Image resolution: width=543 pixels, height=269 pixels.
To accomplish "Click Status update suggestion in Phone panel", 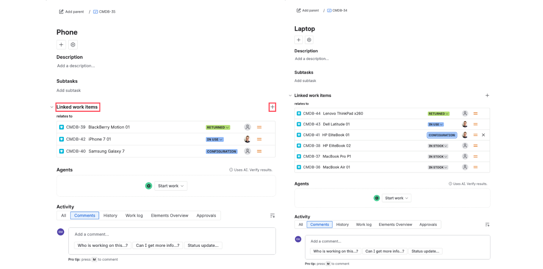I will click(203, 245).
